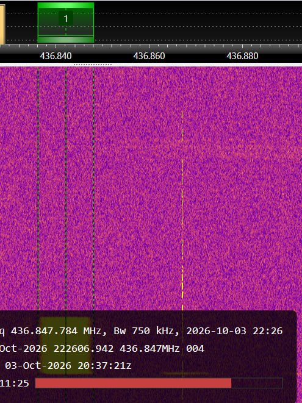Click the 436.880 frequency scale label
The width and height of the screenshot is (302, 403).
[242, 56]
